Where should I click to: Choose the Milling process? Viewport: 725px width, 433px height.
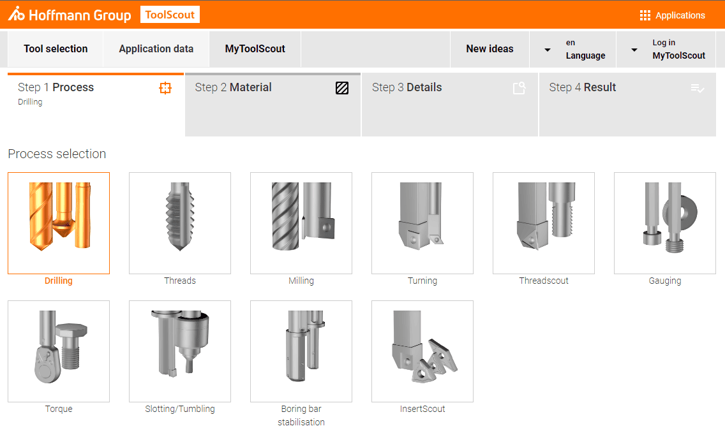click(301, 223)
